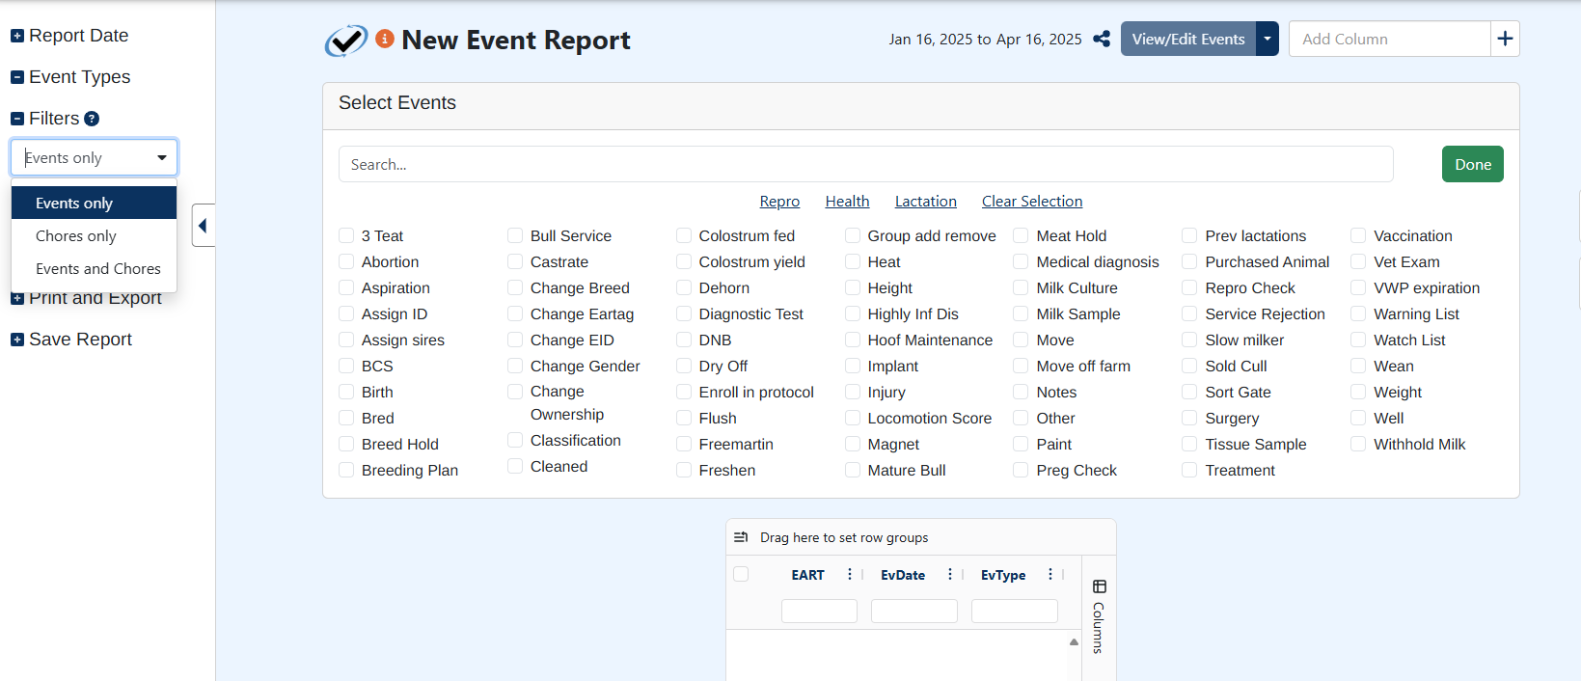Viewport: 1581px width, 681px height.
Task: Click the orange info icon by the title
Action: coord(385,39)
